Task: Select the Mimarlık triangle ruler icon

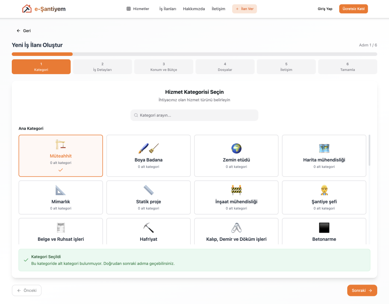Action: [60, 190]
